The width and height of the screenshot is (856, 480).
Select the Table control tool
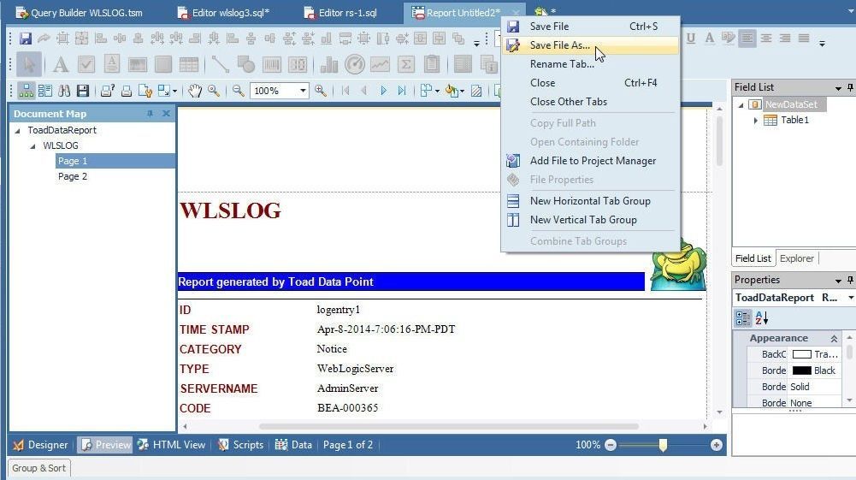click(188, 64)
